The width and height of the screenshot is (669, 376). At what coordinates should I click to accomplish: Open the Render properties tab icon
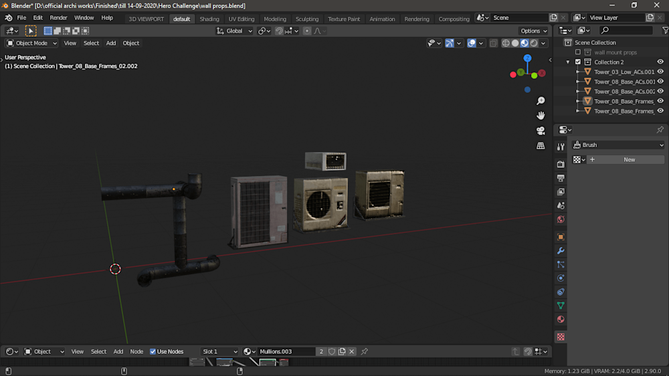(x=561, y=164)
